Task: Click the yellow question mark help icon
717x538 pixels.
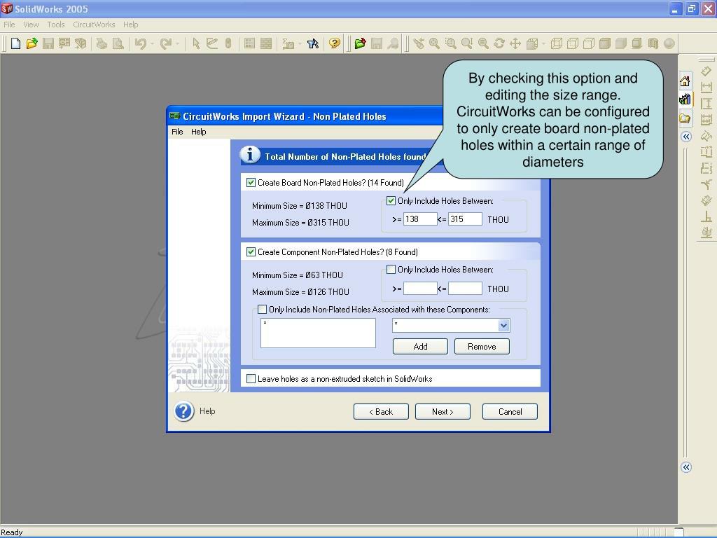Action: 335,43
